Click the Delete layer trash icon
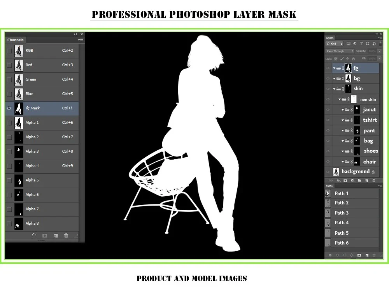Image resolution: width=389 pixels, height=292 pixels. click(x=374, y=180)
